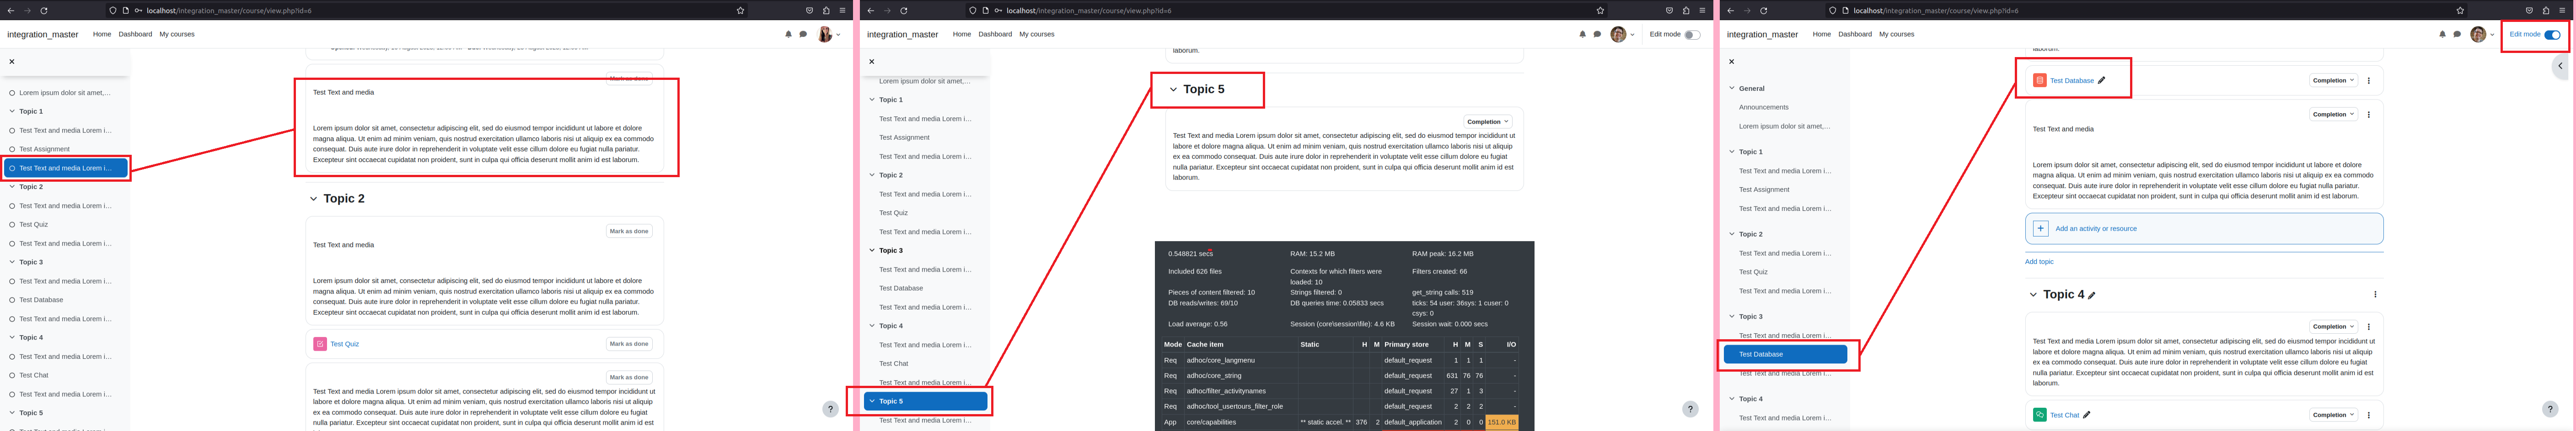The height and width of the screenshot is (431, 2576).
Task: Reload the page in the left browser window
Action: [45, 10]
